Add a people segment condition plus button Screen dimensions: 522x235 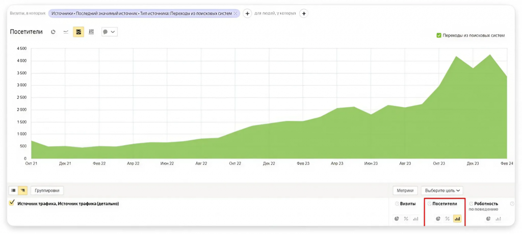click(304, 14)
